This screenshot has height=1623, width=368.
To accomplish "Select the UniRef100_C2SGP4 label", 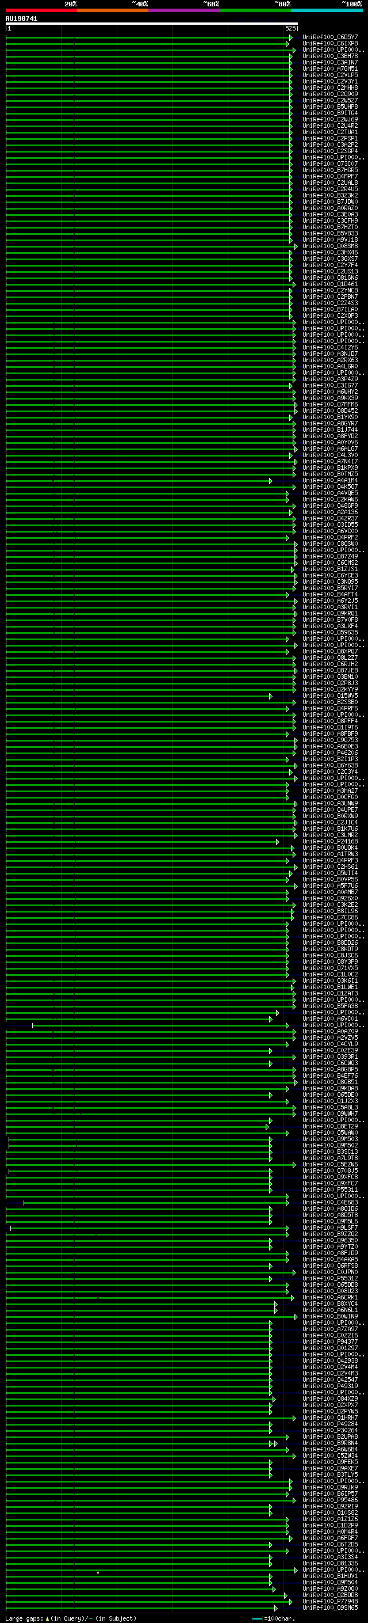I will coord(330,151).
